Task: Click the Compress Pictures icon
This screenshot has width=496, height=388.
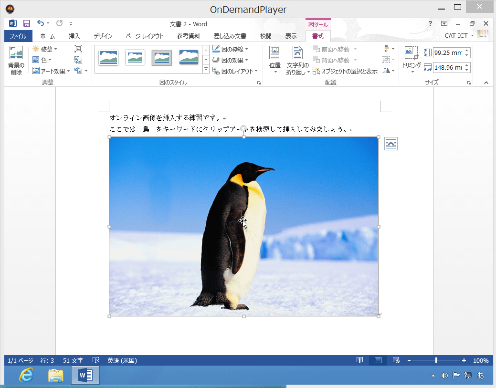Action: (78, 49)
